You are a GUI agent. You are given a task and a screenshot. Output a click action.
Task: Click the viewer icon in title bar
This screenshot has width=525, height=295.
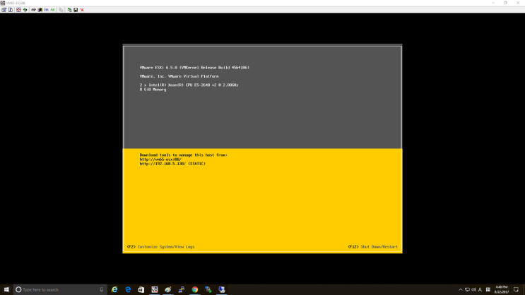click(x=3, y=3)
